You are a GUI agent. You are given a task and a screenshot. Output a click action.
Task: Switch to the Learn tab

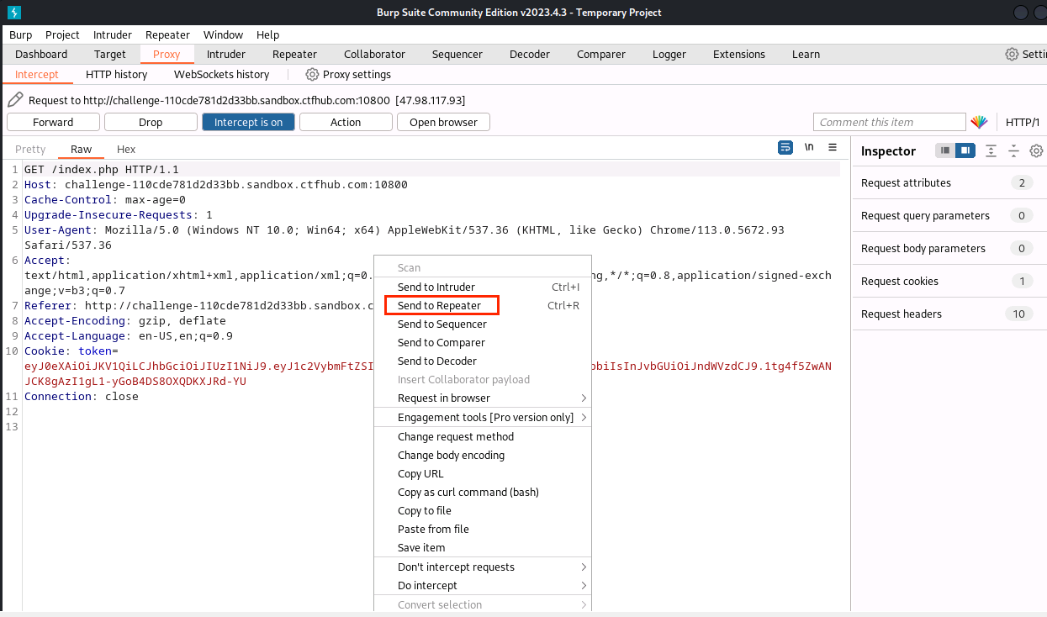(805, 54)
